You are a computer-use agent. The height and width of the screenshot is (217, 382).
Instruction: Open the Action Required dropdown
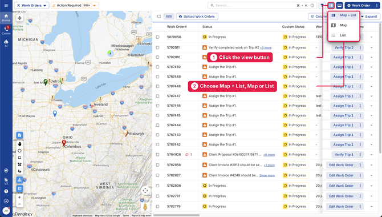point(75,5)
